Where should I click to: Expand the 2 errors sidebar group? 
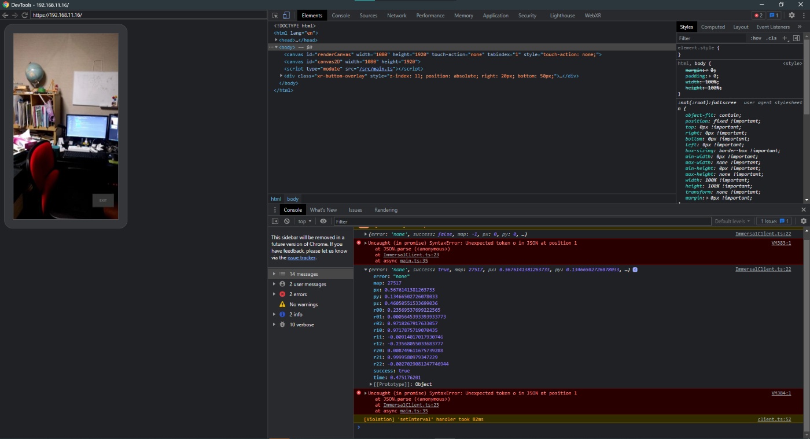[x=274, y=294]
